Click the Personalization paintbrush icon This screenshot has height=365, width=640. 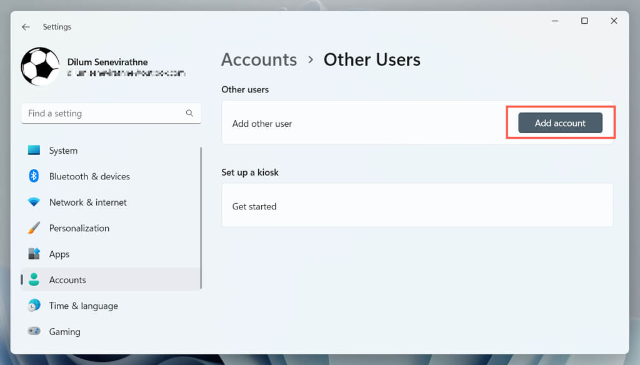pyautogui.click(x=34, y=228)
